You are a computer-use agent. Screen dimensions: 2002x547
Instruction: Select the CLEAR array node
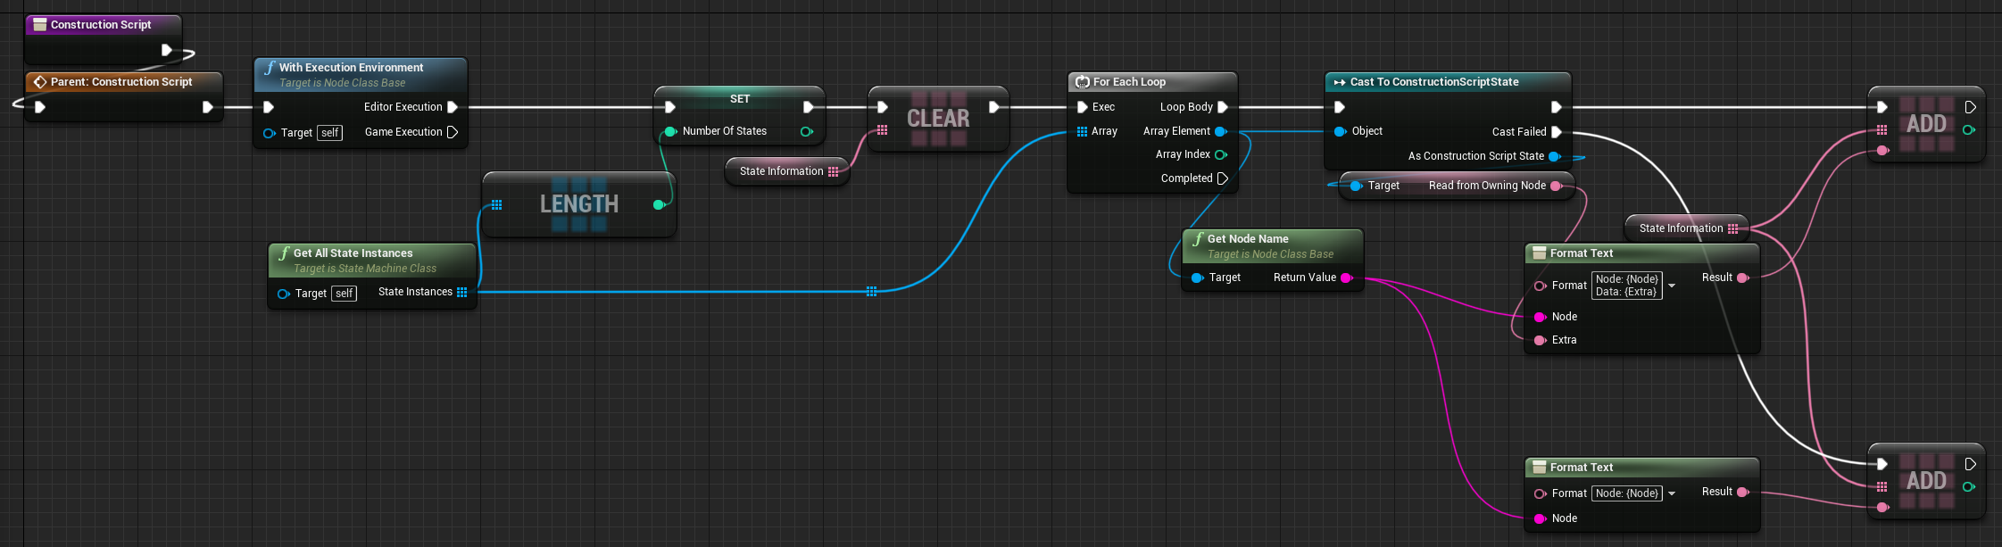tap(937, 119)
